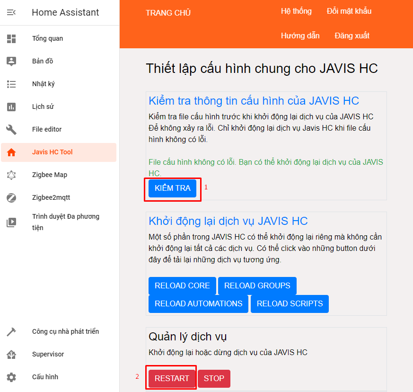The height and width of the screenshot is (392, 413).
Task: Click the Supervisor icon in the sidebar
Action: coord(11,355)
